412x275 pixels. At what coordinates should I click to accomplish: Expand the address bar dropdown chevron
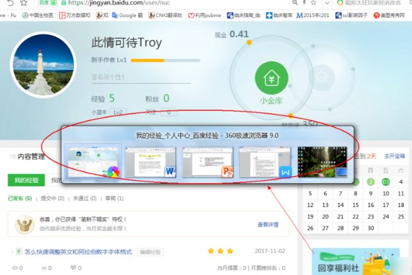pyautogui.click(x=327, y=3)
